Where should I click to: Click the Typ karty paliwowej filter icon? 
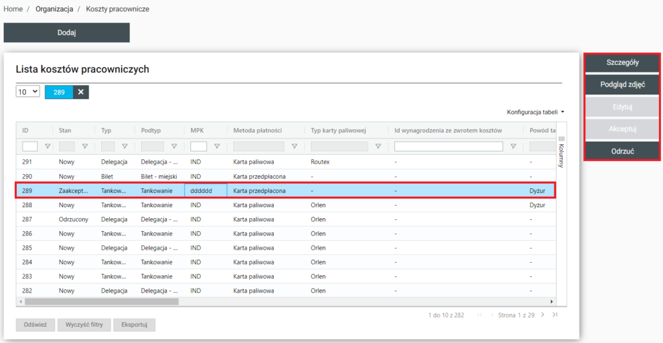coord(377,146)
